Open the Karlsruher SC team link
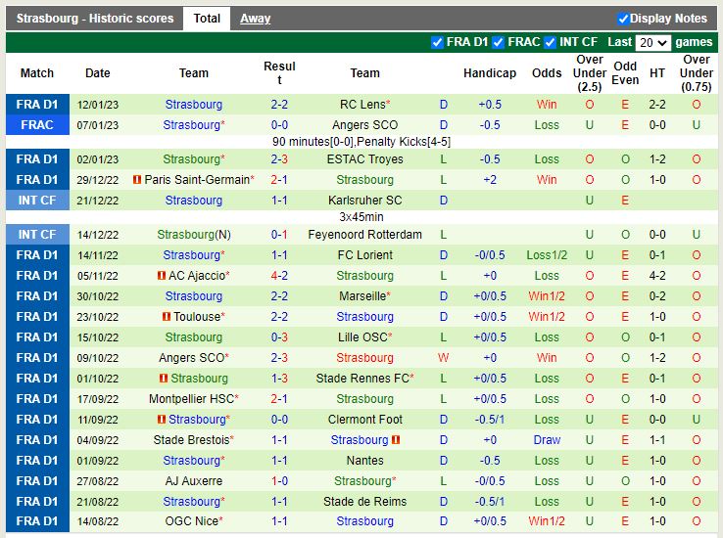The width and height of the screenshot is (723, 538). pyautogui.click(x=364, y=201)
